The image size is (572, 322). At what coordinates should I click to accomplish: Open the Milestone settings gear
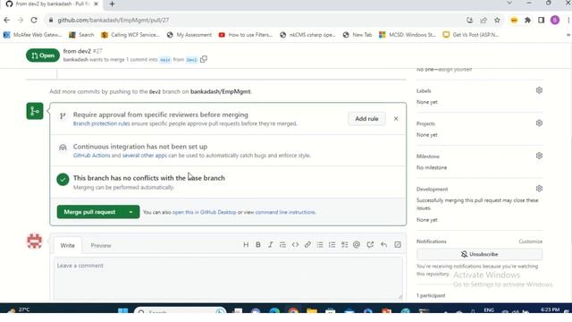click(539, 156)
